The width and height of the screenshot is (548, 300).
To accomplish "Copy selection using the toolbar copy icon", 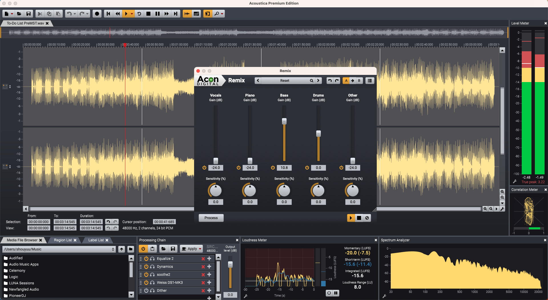I will (49, 14).
